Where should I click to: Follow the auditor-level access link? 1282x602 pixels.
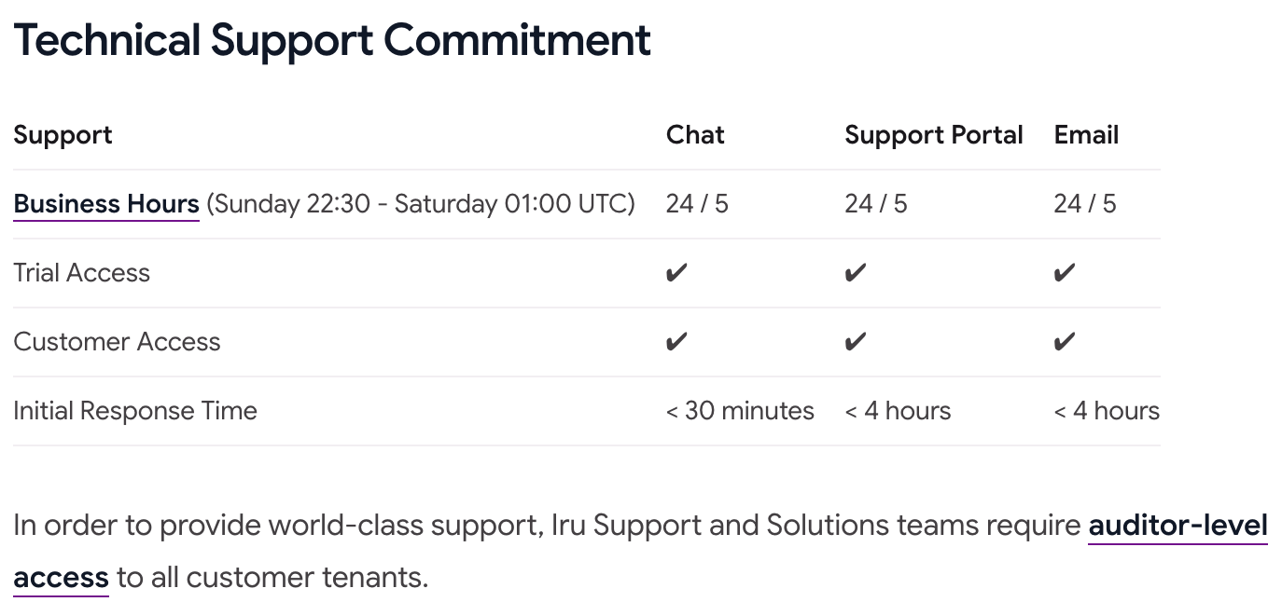coord(1177,527)
